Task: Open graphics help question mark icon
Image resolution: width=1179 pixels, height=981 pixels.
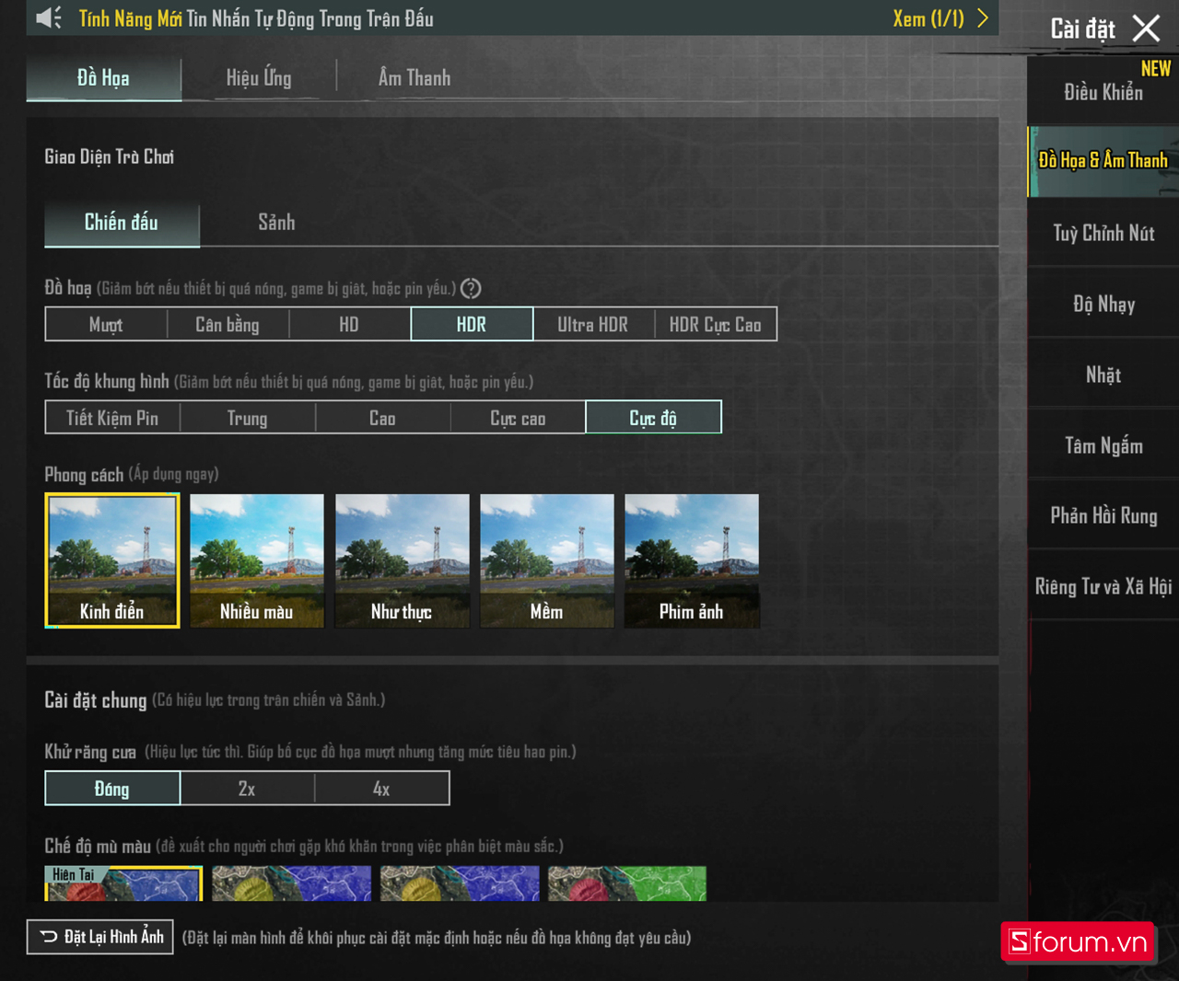Action: coord(471,289)
